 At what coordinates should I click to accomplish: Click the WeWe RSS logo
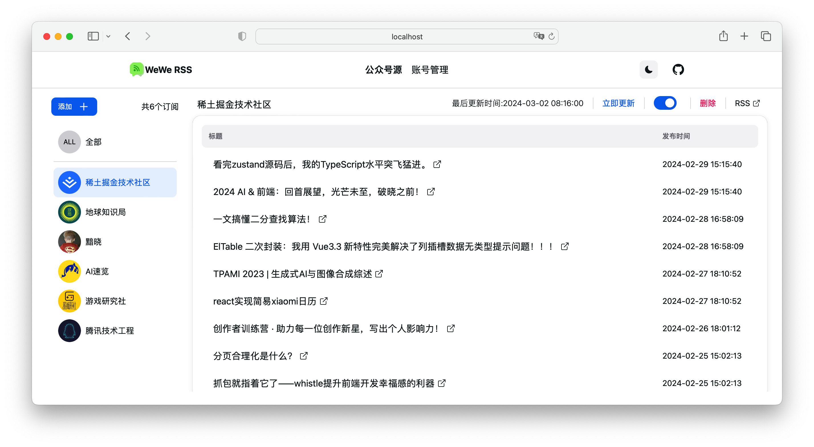[136, 70]
